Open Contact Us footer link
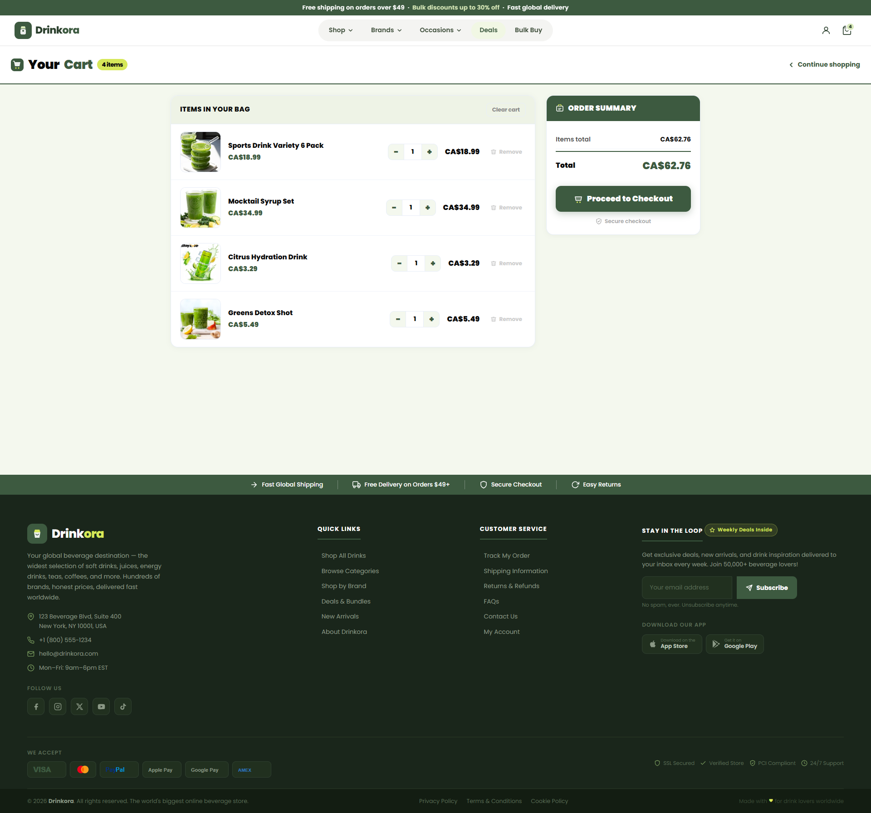Viewport: 871px width, 813px height. click(x=500, y=616)
